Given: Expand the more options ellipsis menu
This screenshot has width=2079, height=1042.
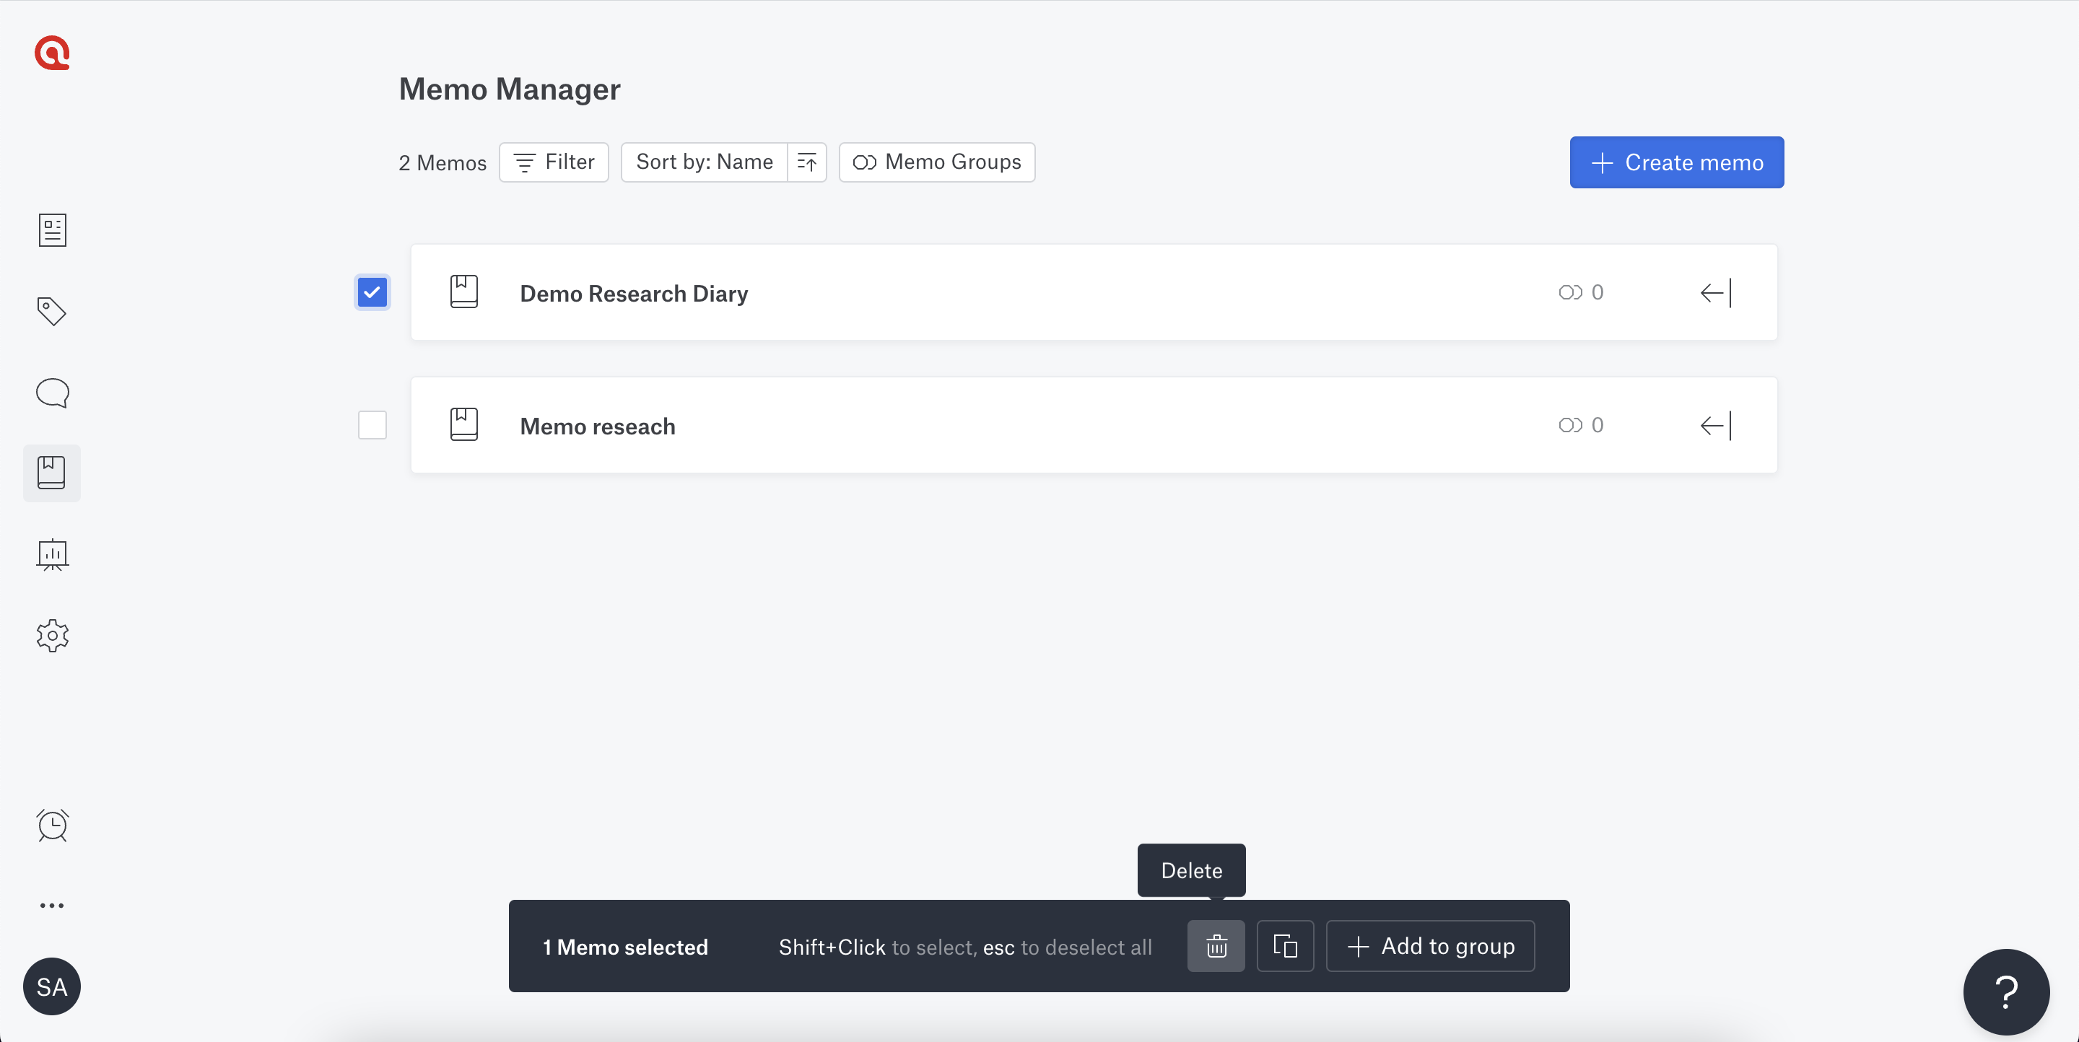Looking at the screenshot, I should (52, 905).
